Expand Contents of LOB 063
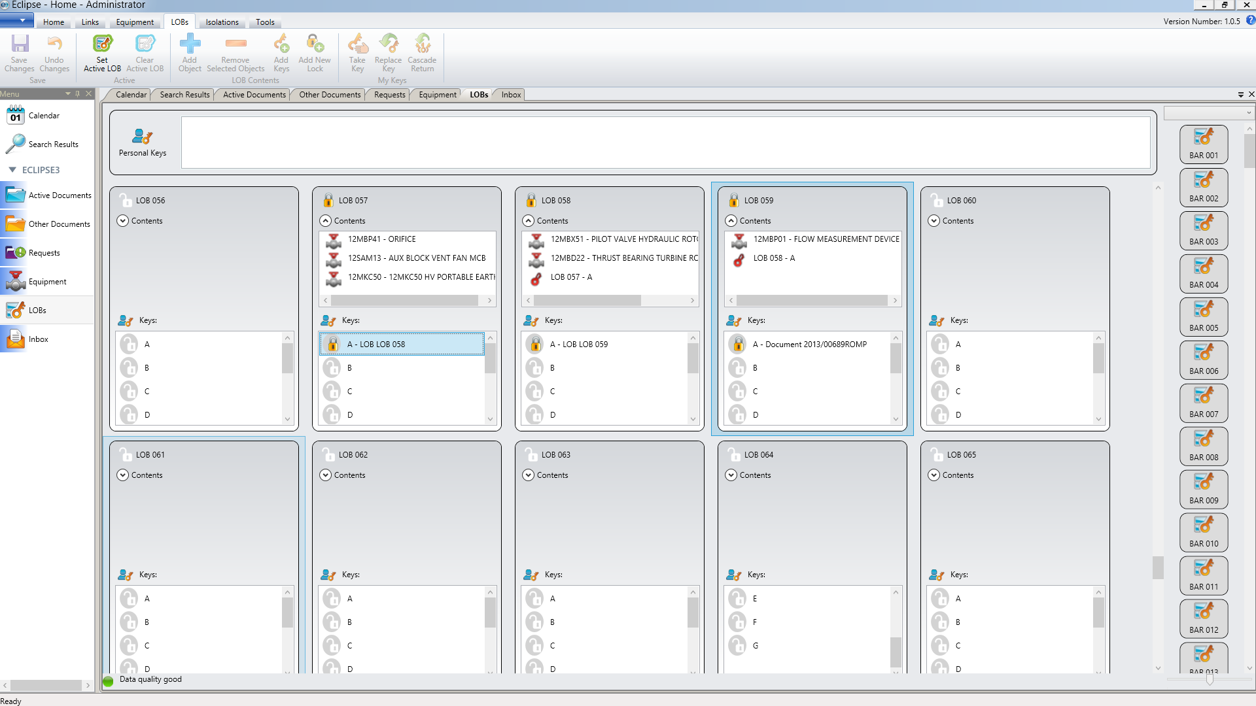 pos(529,475)
